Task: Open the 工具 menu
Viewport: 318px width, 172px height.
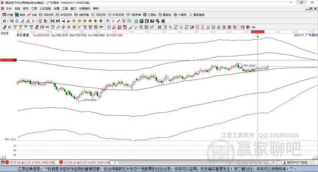Action: 65,8
